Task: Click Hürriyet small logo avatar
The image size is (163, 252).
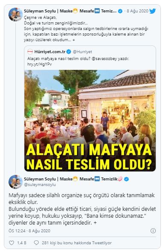Action: 30,52
